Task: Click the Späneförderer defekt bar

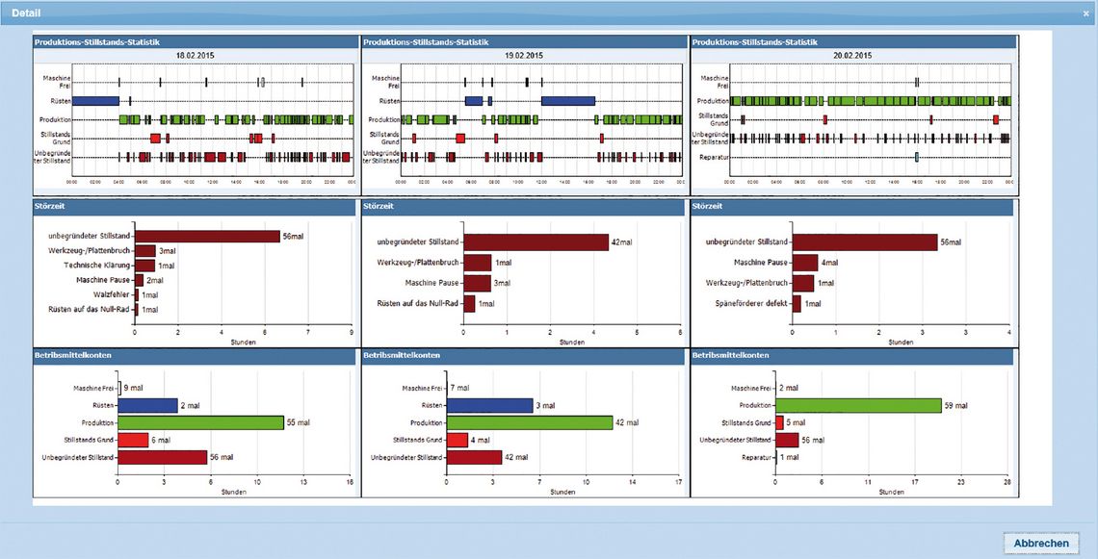Action: 797,304
